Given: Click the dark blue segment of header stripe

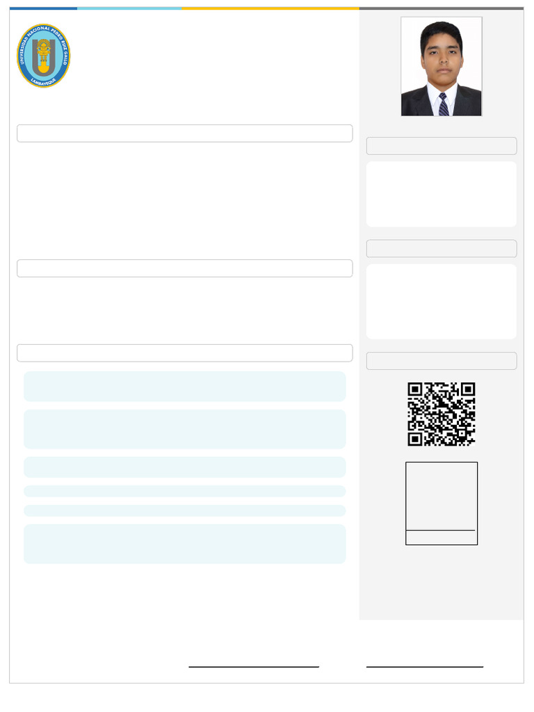Looking at the screenshot, I should point(43,8).
